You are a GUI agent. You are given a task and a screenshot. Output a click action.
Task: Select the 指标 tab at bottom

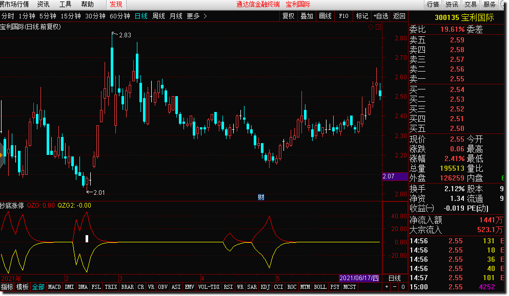click(7, 287)
